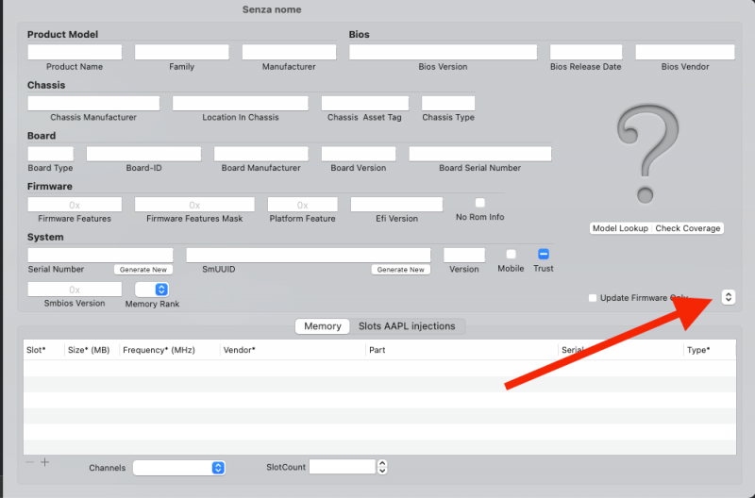755x498 pixels.
Task: Click the Manufacturer input field
Action: (x=289, y=52)
